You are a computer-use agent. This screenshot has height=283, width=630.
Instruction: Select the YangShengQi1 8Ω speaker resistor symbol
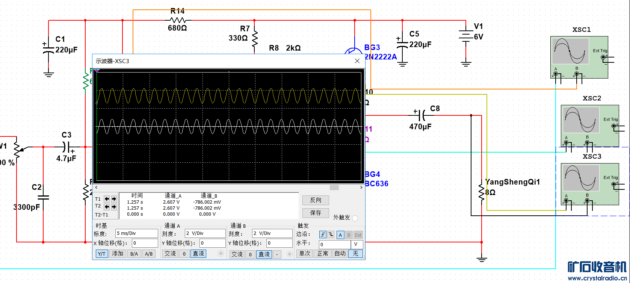481,192
